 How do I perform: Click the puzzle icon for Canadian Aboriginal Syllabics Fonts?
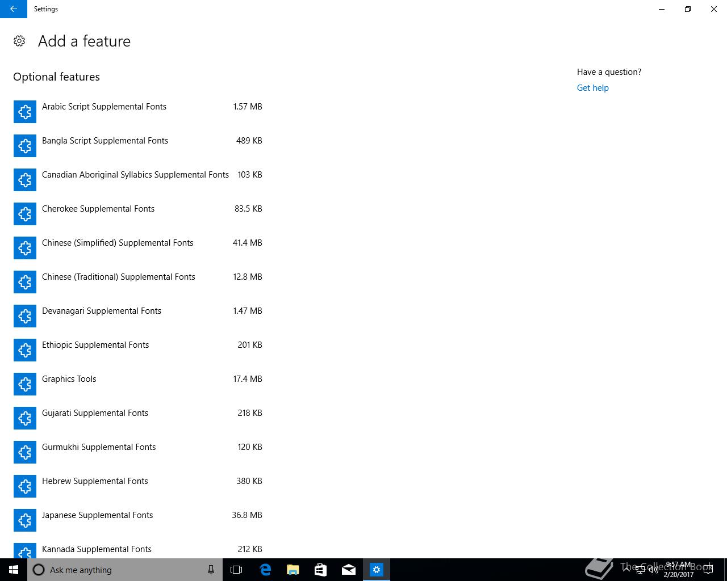[x=25, y=180]
